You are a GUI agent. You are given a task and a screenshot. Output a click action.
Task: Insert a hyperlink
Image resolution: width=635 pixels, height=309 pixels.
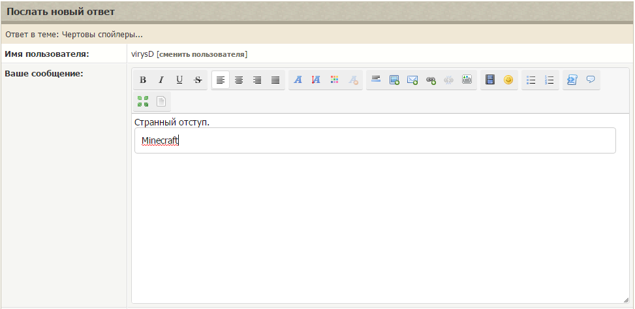431,80
